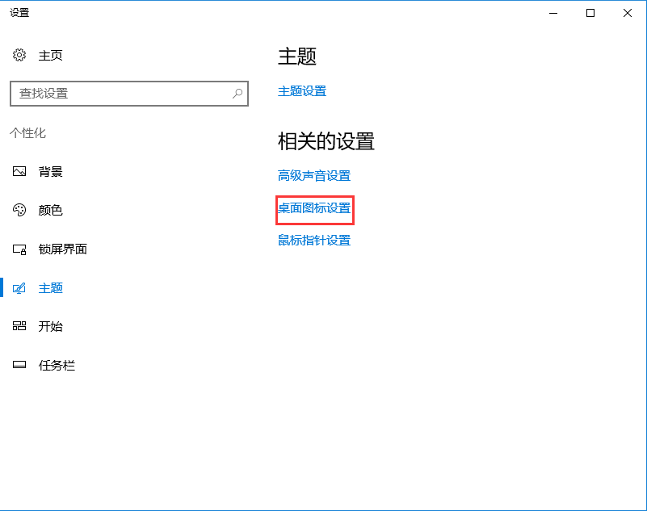Click the 开始 start tiles icon
647x511 pixels.
(19, 326)
